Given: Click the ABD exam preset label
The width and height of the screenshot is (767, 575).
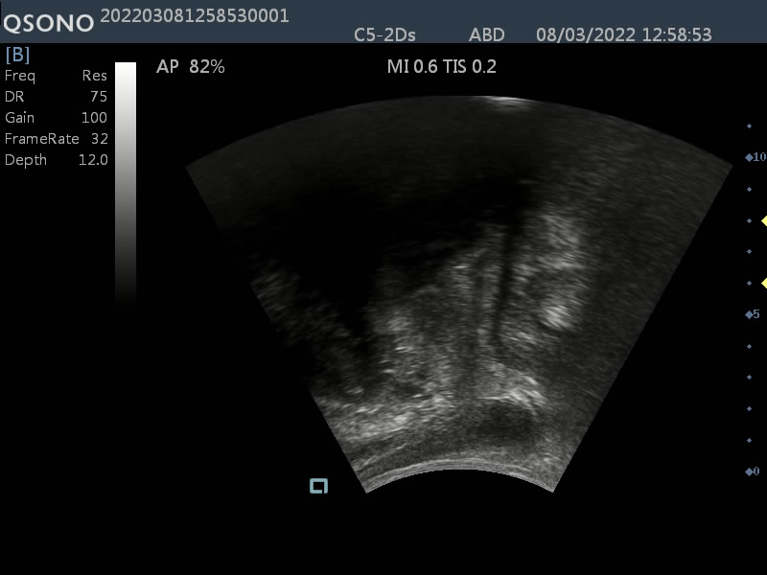Looking at the screenshot, I should [x=487, y=35].
